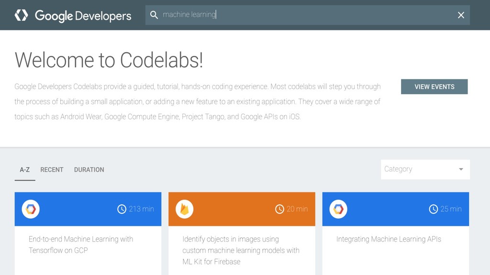Click the clock icon beside 20 min
The image size is (490, 275).
(279, 209)
